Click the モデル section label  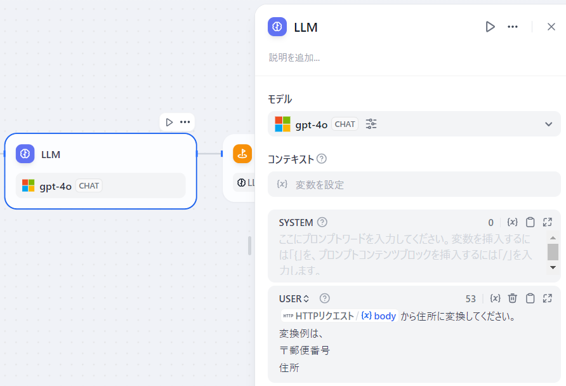point(280,99)
